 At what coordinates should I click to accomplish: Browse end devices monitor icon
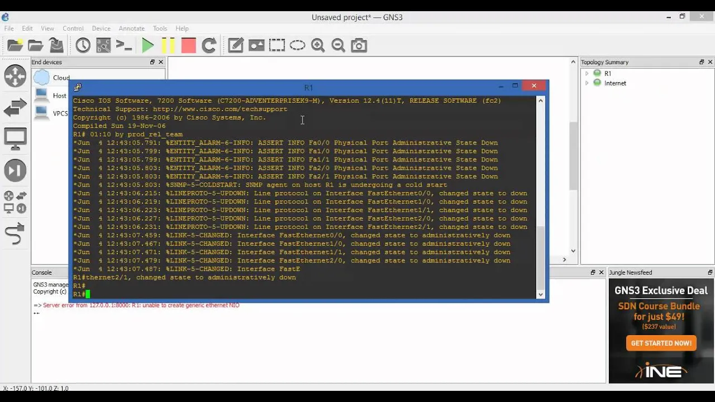tap(15, 138)
